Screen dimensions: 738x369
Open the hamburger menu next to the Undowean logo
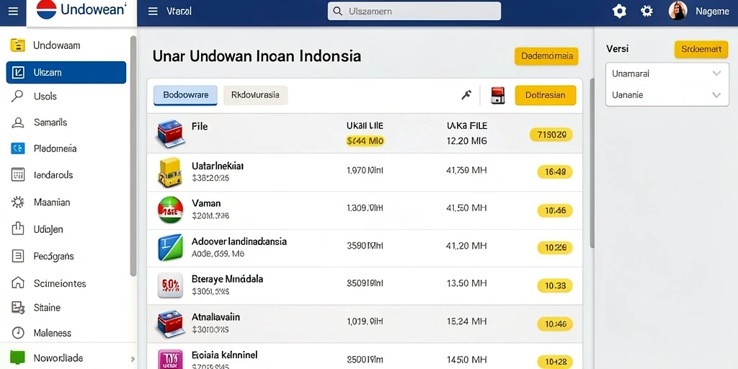click(14, 12)
